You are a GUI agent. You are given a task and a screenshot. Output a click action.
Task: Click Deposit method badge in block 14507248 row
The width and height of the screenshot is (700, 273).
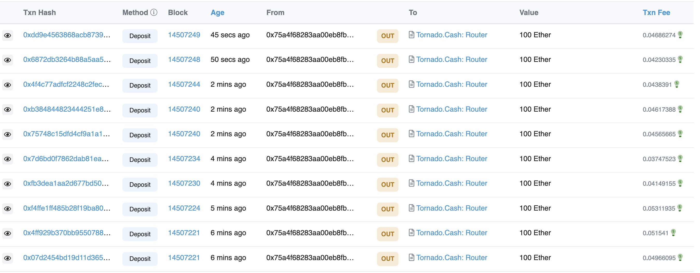point(140,61)
